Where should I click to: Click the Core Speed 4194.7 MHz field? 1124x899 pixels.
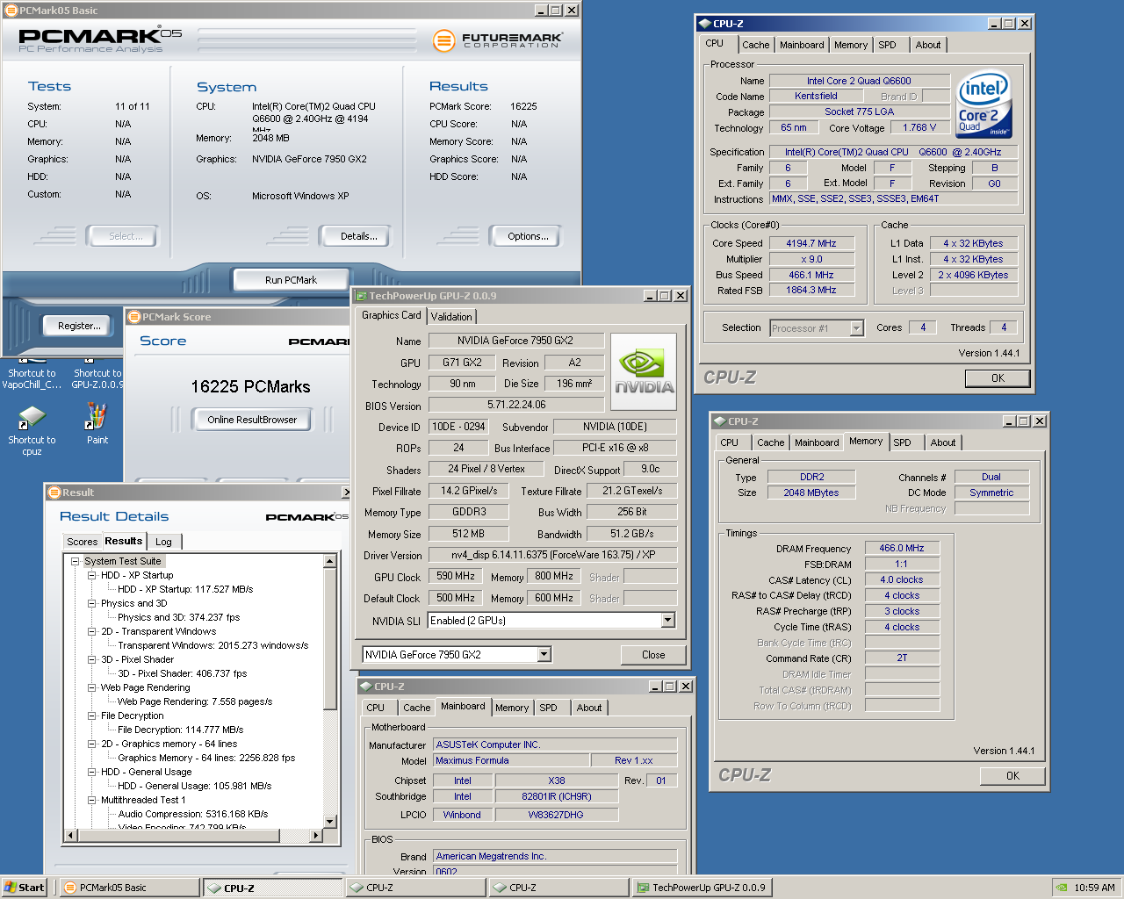pyautogui.click(x=811, y=243)
